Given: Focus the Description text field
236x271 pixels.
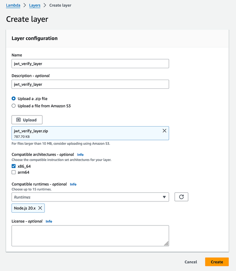Looking at the screenshot, I should coord(90,84).
